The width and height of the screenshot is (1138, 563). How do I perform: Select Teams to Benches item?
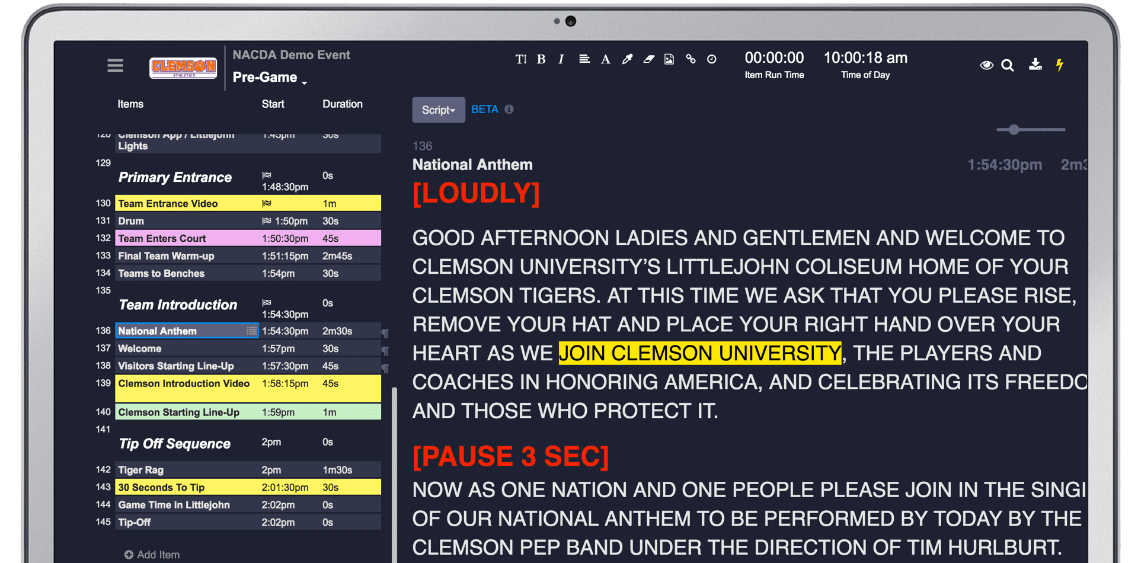(x=248, y=273)
